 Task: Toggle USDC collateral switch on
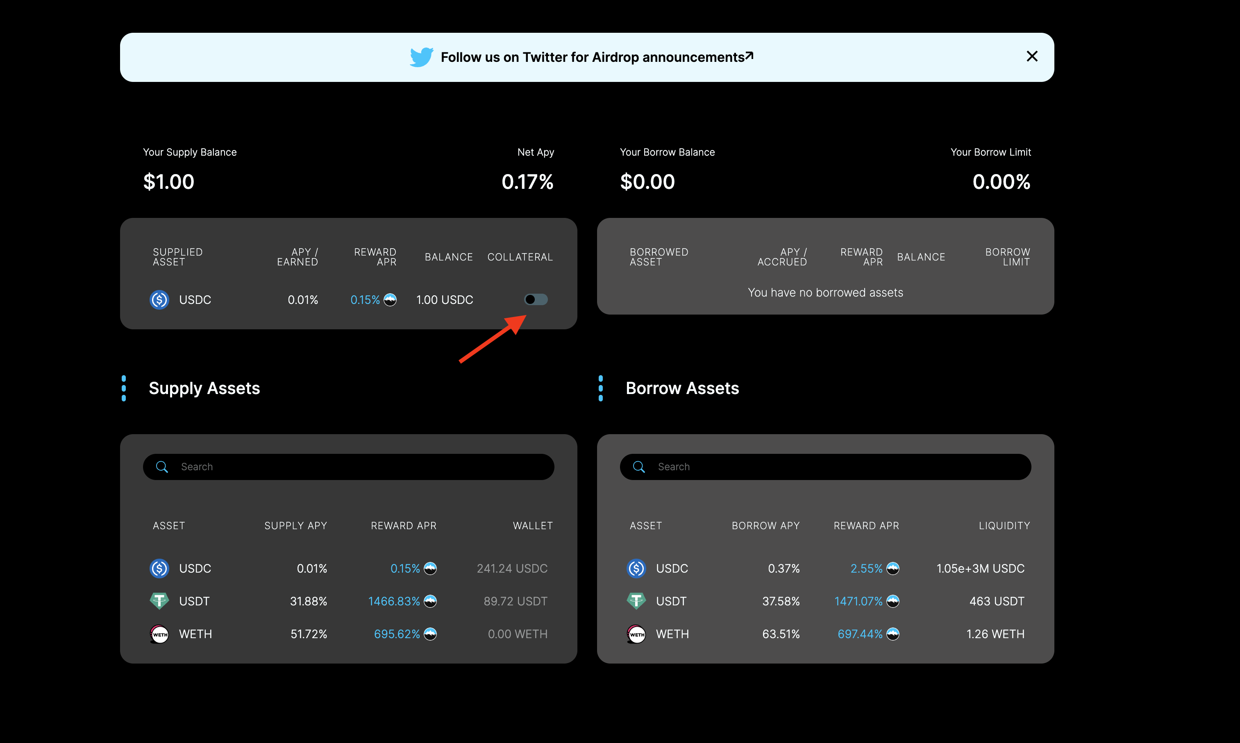(535, 299)
